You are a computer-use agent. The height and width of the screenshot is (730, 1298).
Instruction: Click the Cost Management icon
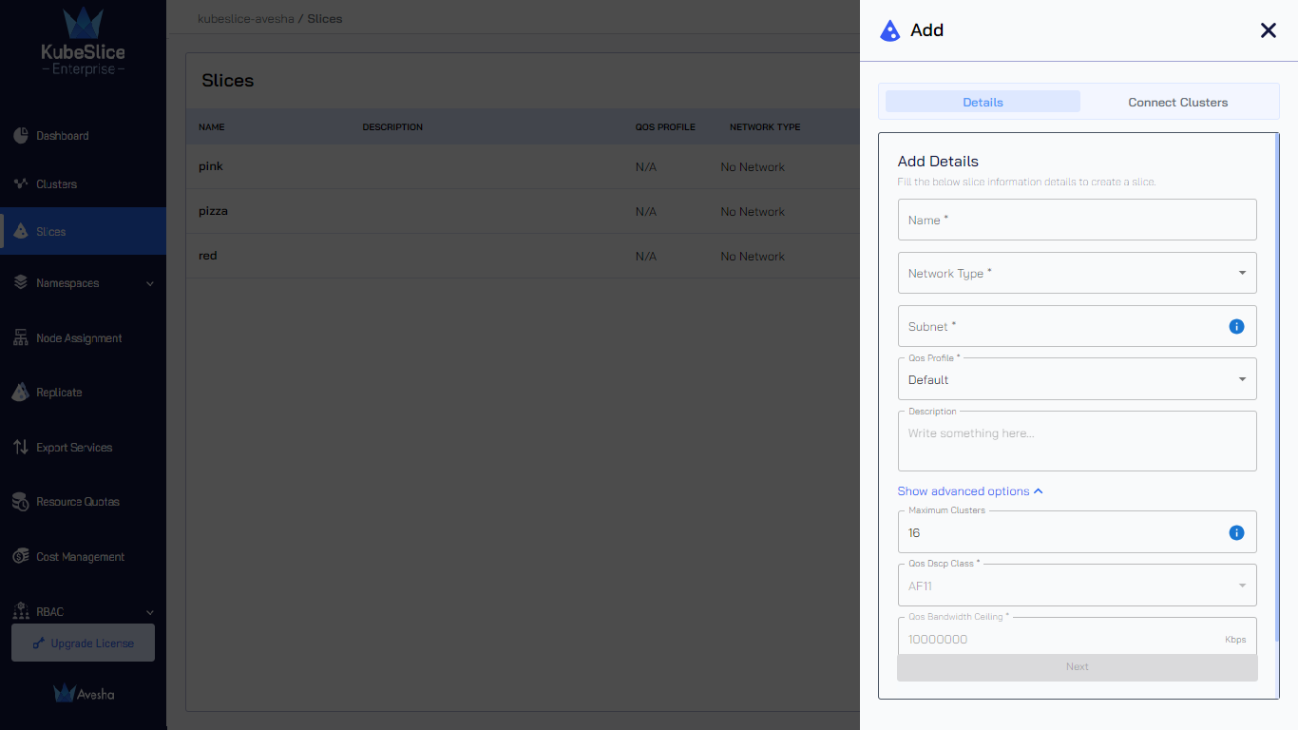click(x=21, y=556)
